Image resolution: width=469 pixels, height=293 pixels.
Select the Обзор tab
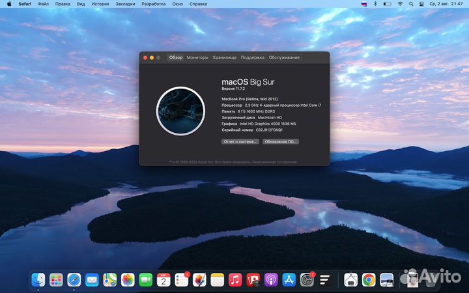pyautogui.click(x=176, y=57)
